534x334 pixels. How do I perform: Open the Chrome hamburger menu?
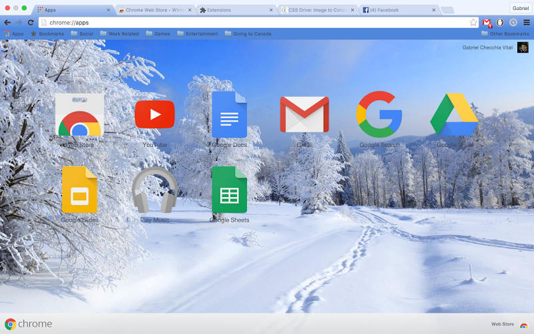coord(526,23)
